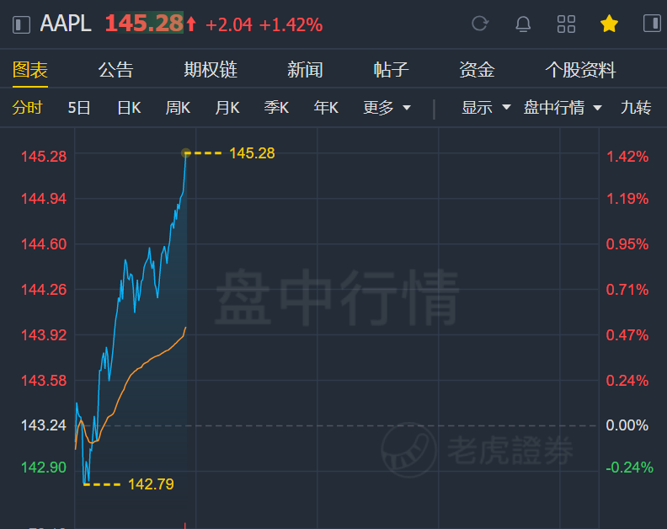The image size is (667, 529).
Task: Click the 145.28 high point marker
Action: [x=186, y=152]
